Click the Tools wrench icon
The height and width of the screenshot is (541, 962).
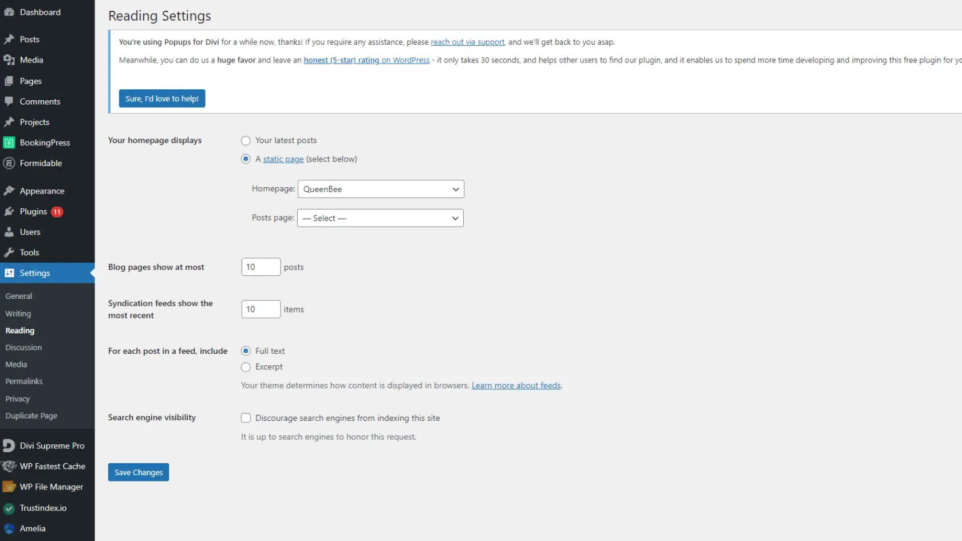click(9, 252)
